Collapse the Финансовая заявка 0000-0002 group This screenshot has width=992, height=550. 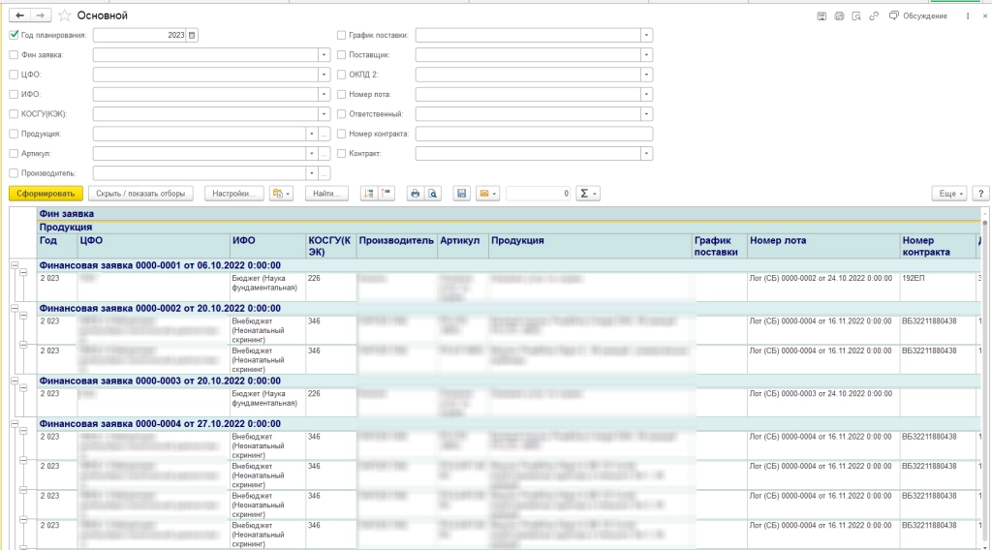15,308
